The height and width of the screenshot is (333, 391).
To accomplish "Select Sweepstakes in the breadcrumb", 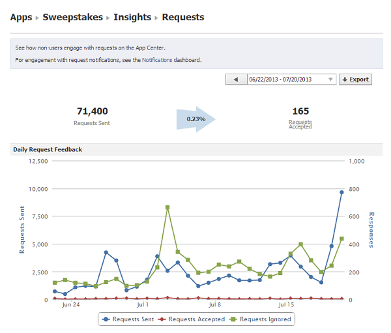I will tap(72, 17).
